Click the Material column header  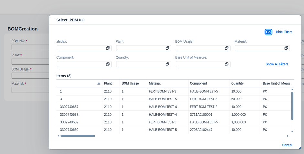click(168, 83)
